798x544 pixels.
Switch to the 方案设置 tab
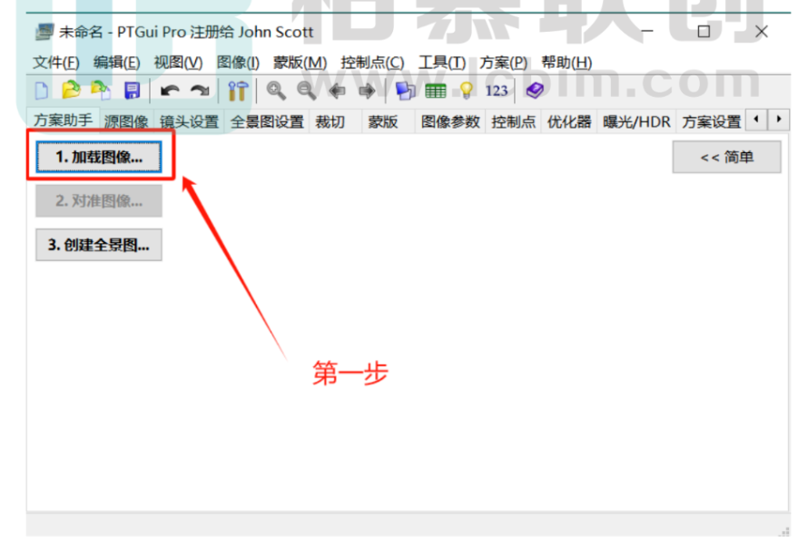click(x=711, y=122)
